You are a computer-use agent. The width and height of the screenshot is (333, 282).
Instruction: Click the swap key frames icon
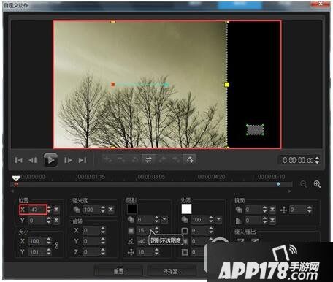[x=148, y=159]
